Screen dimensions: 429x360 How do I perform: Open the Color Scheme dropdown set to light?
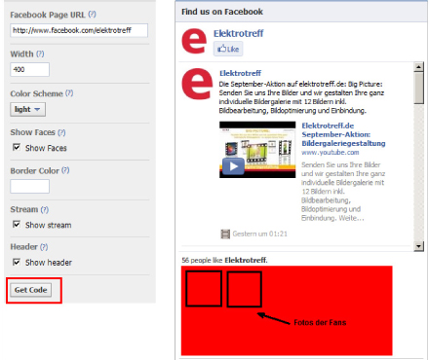(x=27, y=109)
